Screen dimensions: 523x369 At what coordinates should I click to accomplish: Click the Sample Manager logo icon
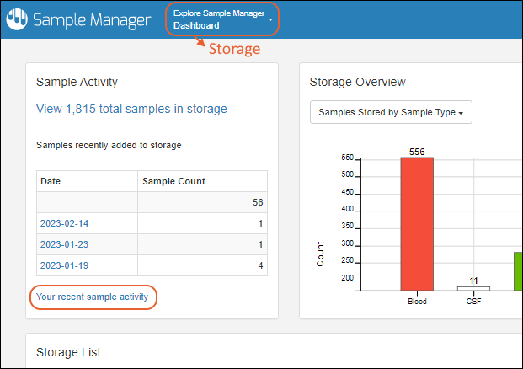click(17, 19)
